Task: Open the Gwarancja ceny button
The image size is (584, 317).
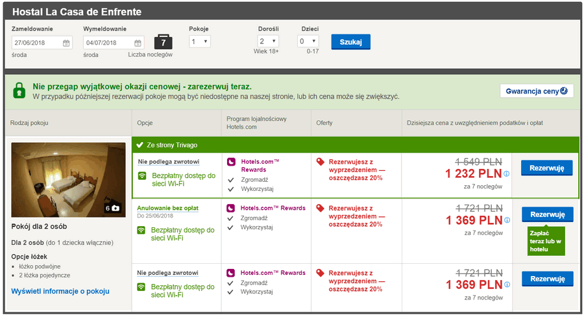Action: point(537,91)
